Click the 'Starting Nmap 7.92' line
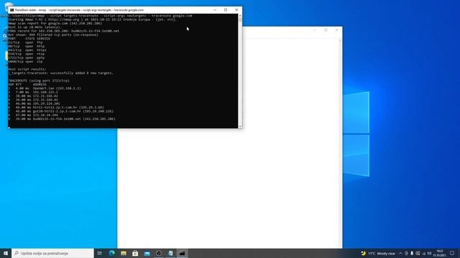 (x=93, y=19)
